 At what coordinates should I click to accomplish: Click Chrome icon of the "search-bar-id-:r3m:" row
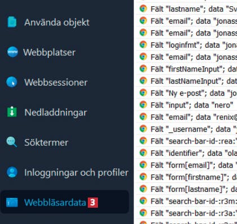[143, 201]
